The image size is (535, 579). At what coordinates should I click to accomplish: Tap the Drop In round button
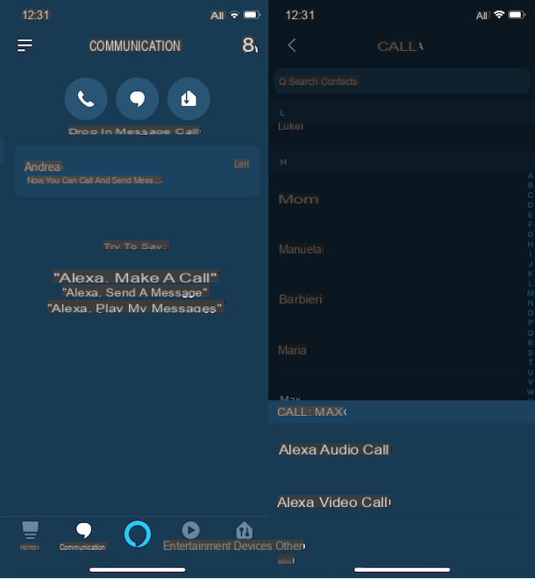tap(189, 99)
